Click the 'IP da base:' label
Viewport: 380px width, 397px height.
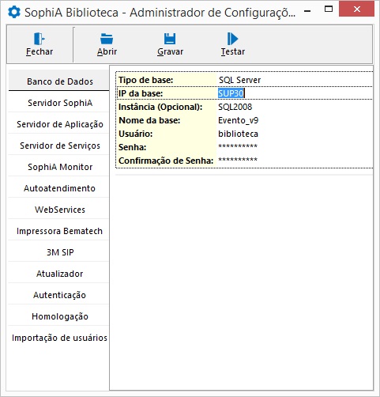(x=141, y=93)
